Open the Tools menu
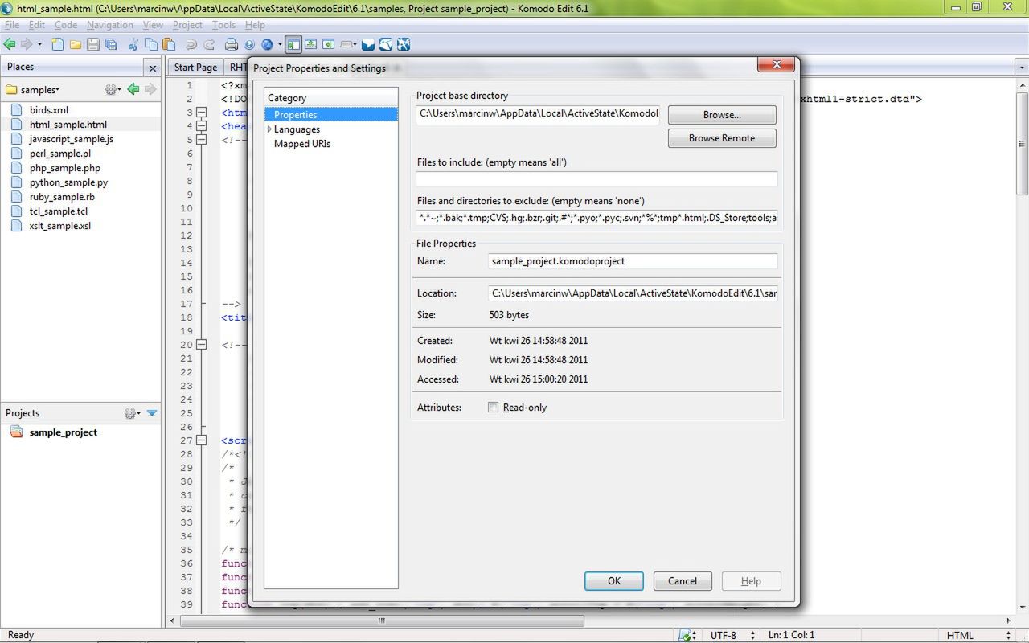The height and width of the screenshot is (643, 1029). coord(224,25)
